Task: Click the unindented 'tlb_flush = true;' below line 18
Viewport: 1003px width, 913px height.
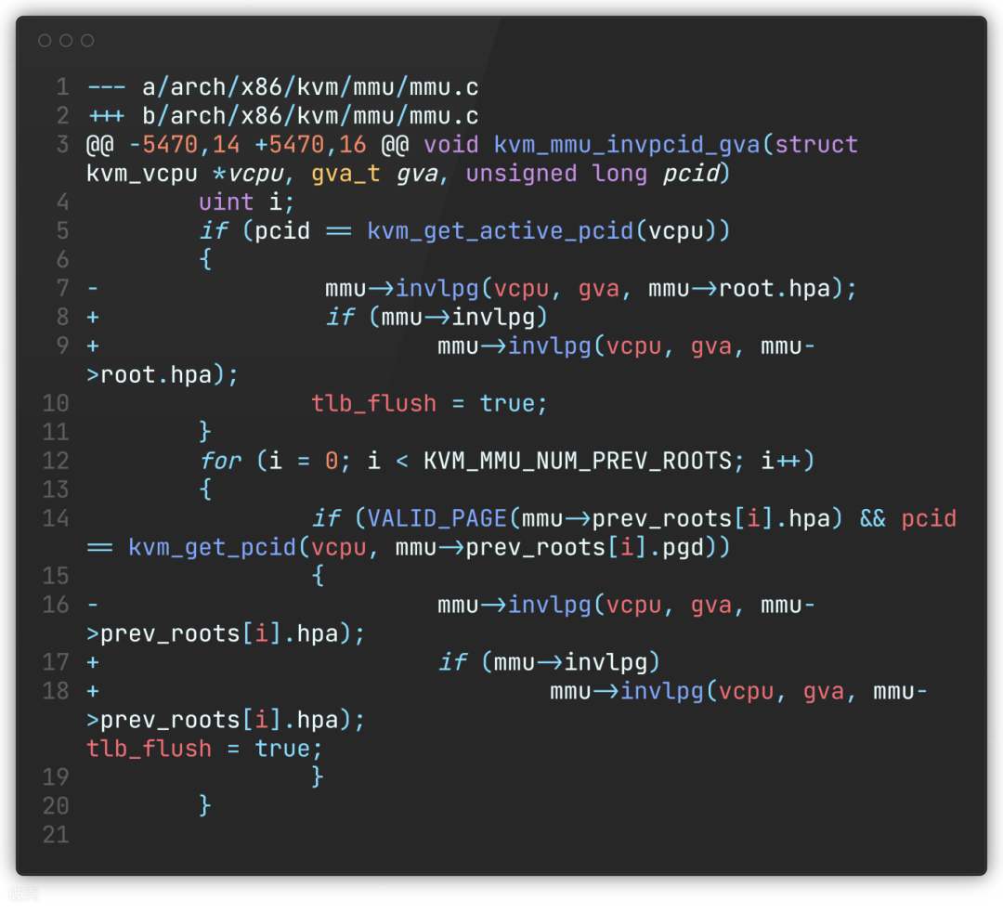Action: [x=204, y=750]
